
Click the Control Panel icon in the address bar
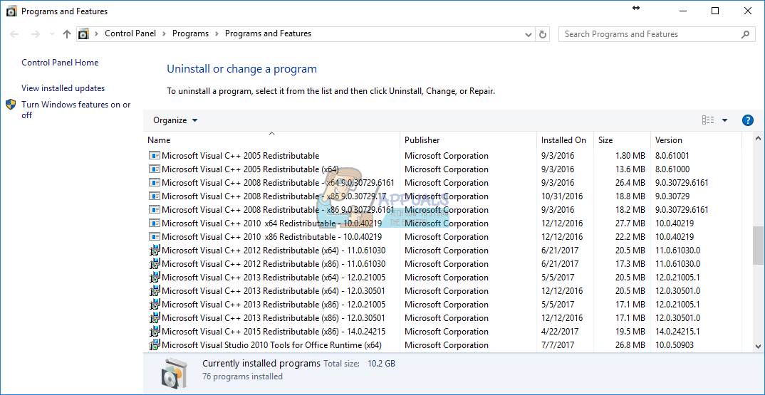coord(83,34)
